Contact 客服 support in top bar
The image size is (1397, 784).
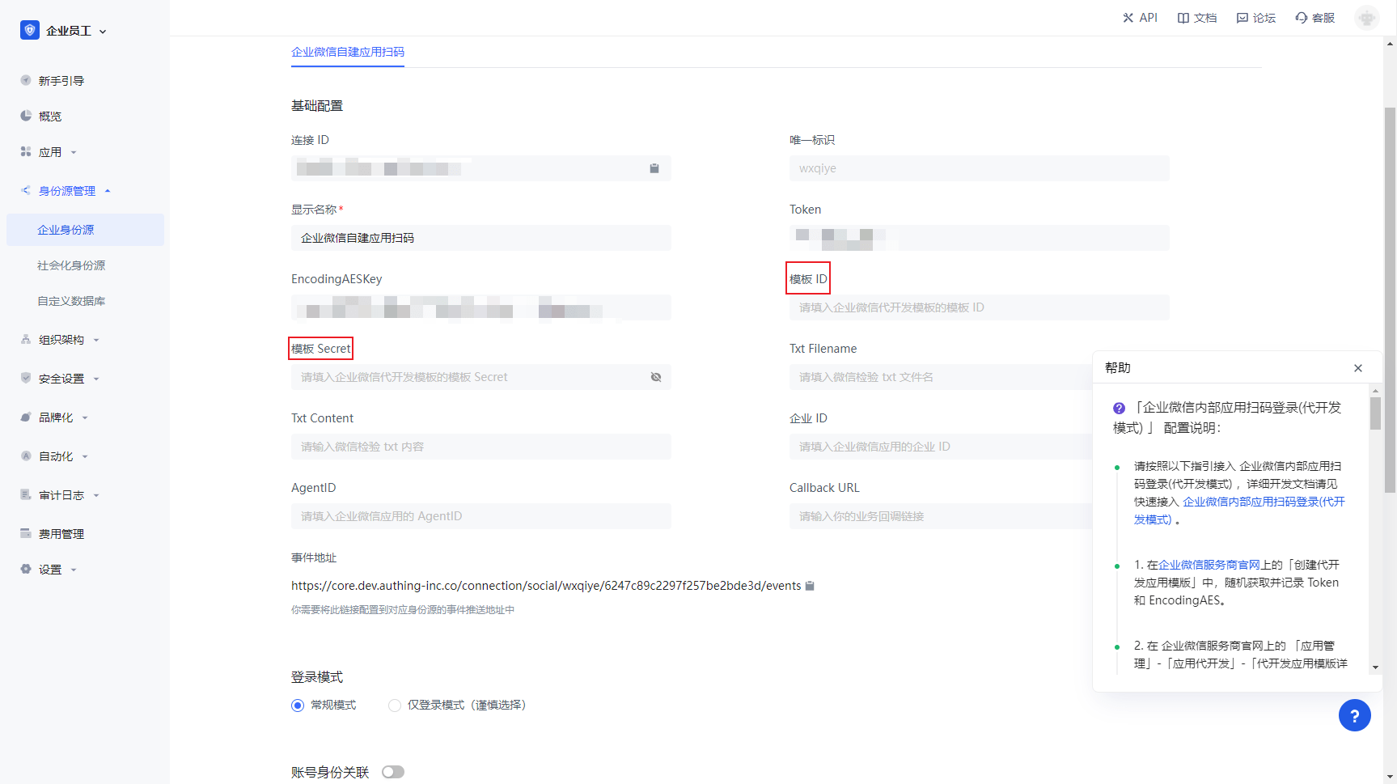pos(1314,18)
